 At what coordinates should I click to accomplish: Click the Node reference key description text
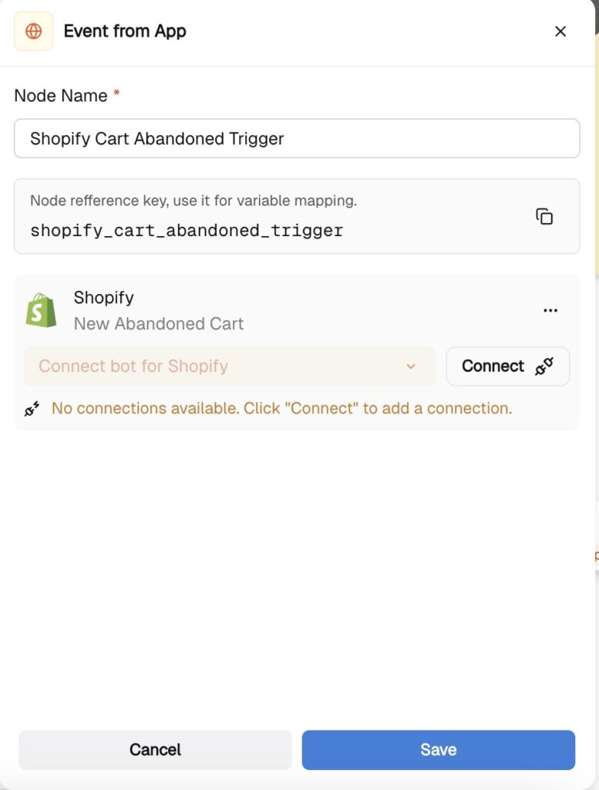click(193, 201)
